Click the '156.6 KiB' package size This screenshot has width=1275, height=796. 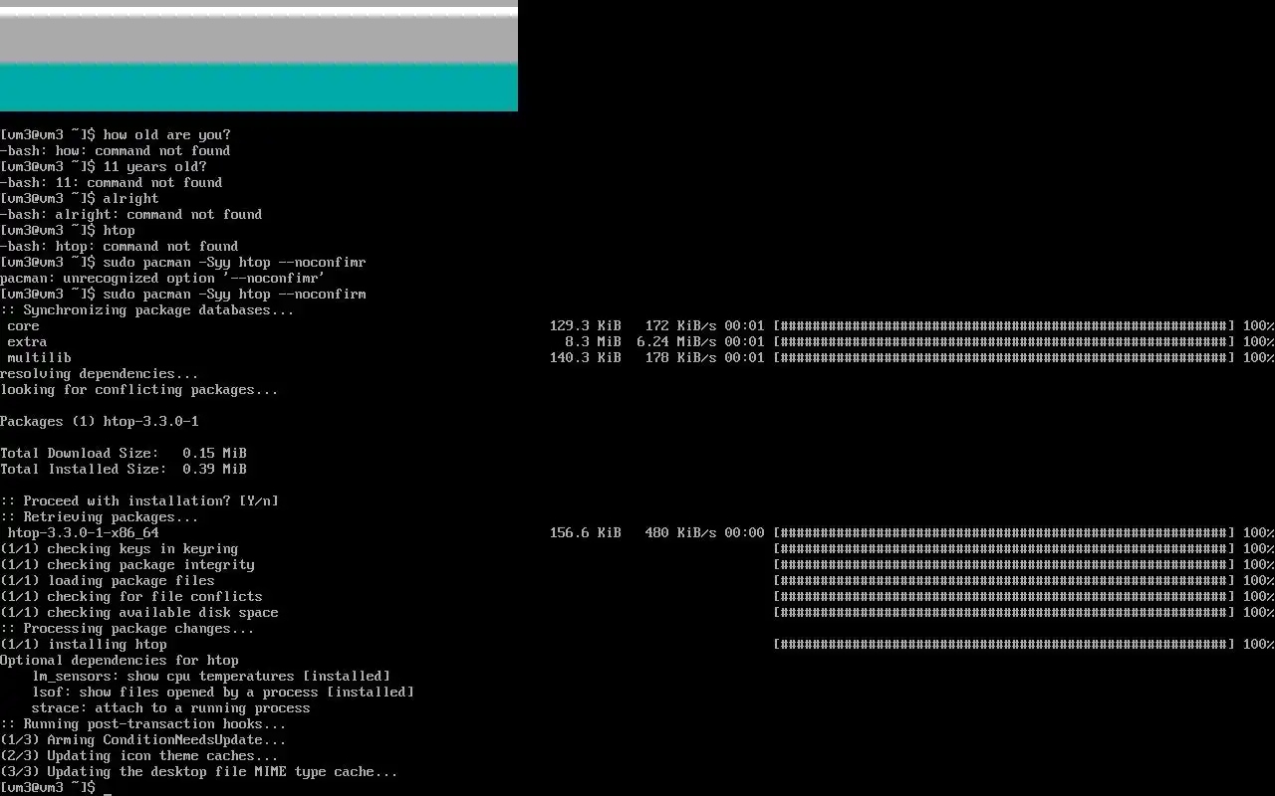(x=586, y=533)
